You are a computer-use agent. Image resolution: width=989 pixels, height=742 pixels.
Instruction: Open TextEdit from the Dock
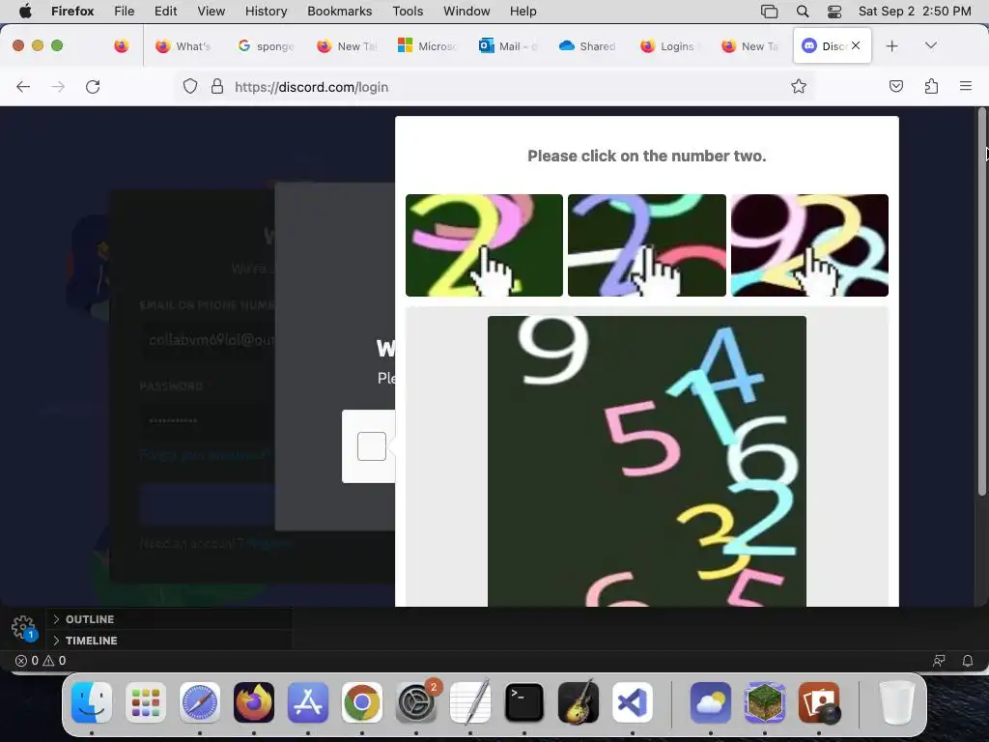(470, 702)
